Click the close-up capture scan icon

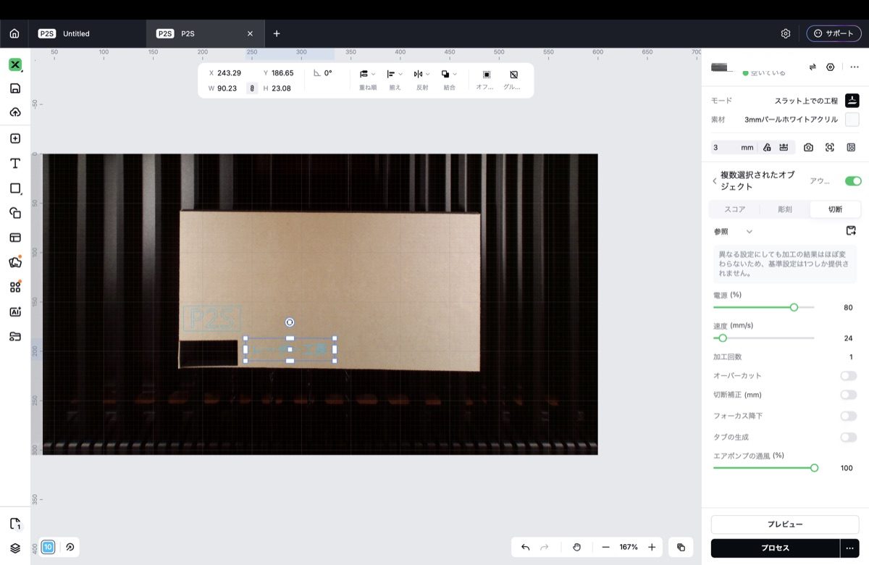830,147
